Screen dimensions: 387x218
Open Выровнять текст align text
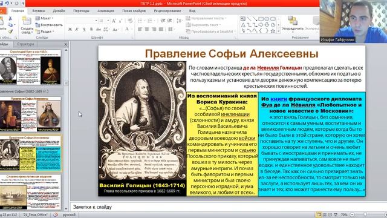click(203, 25)
